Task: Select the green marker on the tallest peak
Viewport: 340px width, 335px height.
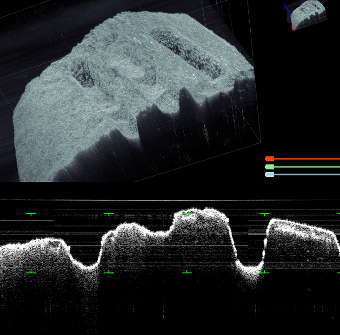Action: (187, 214)
